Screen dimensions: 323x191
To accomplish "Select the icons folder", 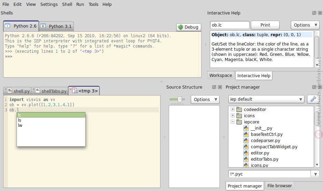I will click(249, 116).
